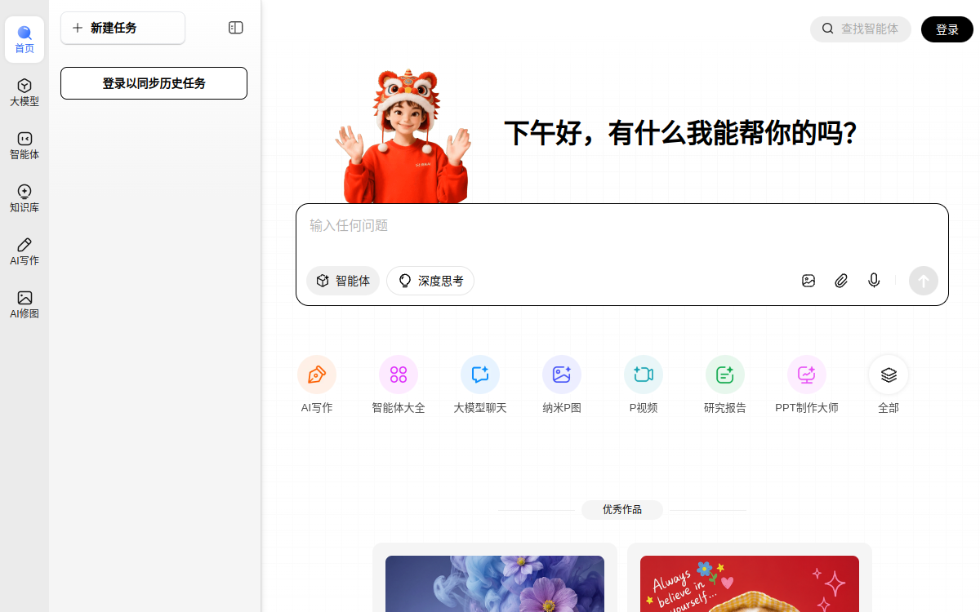980x612 pixels.
Task: Open the 纳米P图 shortcut
Action: click(562, 384)
